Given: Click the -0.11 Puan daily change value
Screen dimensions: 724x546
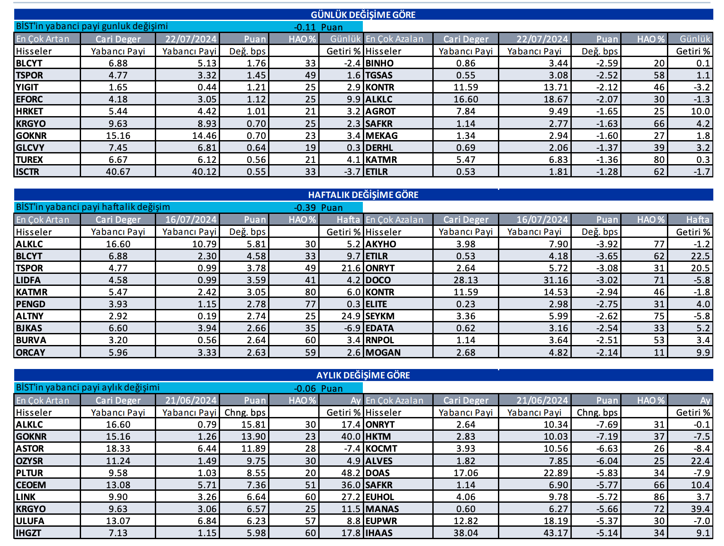Looking at the screenshot, I should (x=318, y=27).
